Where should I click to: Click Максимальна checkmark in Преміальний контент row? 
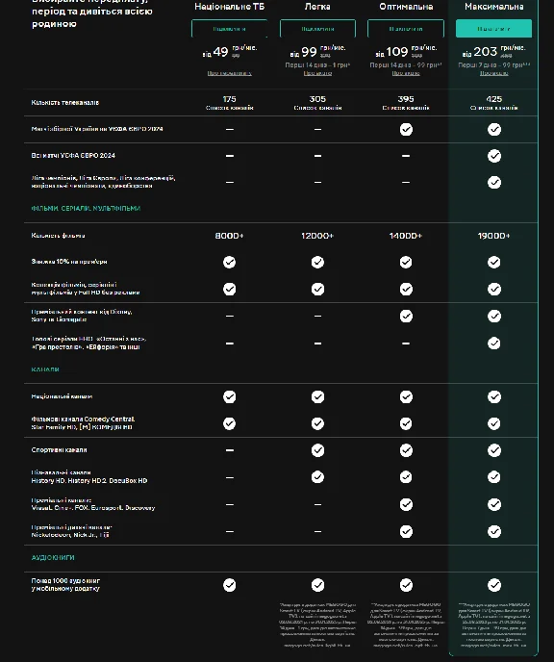(494, 317)
